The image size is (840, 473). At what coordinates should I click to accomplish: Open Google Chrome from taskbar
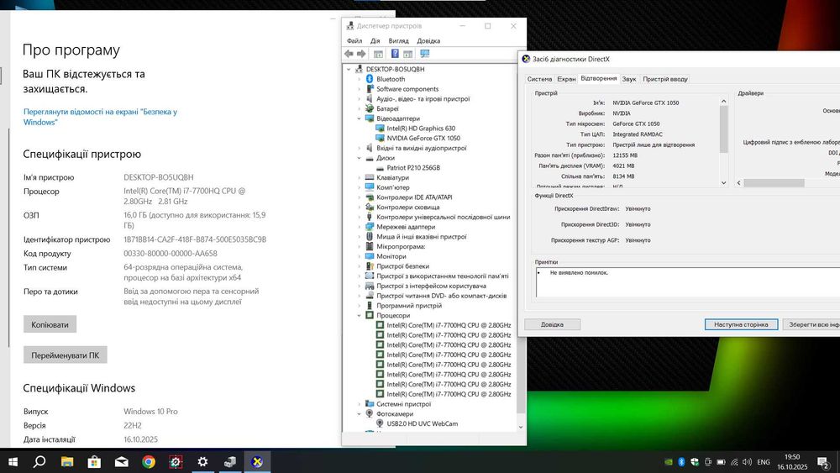coord(149,461)
